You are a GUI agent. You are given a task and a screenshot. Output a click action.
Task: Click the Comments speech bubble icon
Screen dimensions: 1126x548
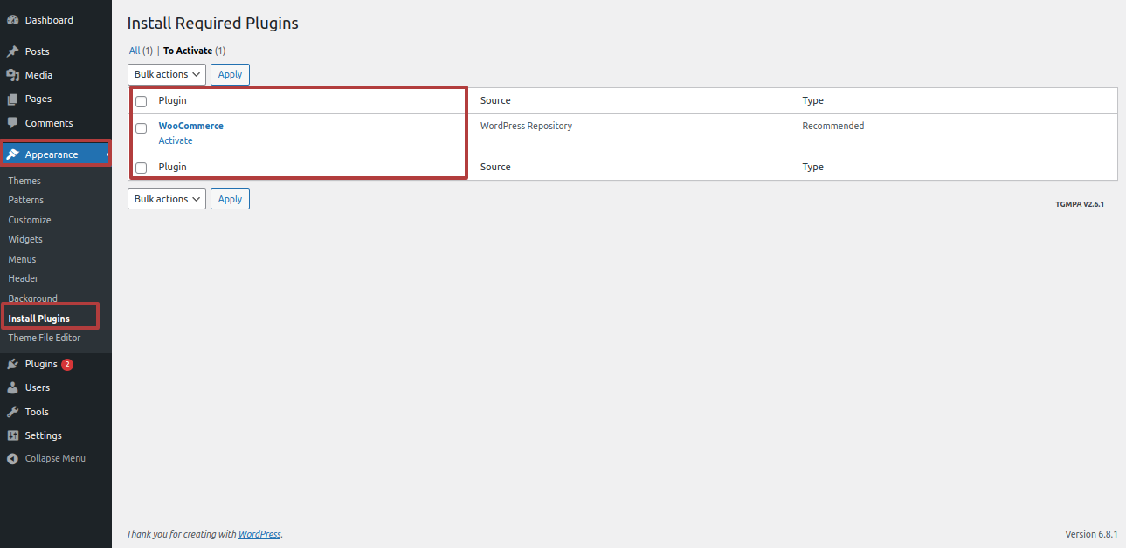click(x=13, y=123)
